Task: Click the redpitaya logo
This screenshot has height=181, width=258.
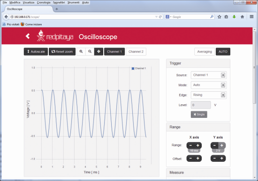Action: coord(55,36)
